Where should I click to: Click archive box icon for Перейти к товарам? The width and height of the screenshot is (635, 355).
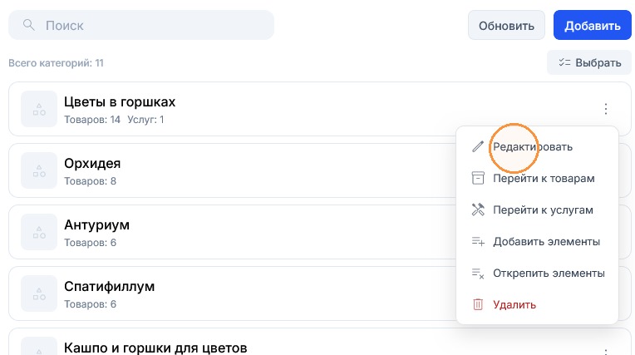click(x=478, y=178)
